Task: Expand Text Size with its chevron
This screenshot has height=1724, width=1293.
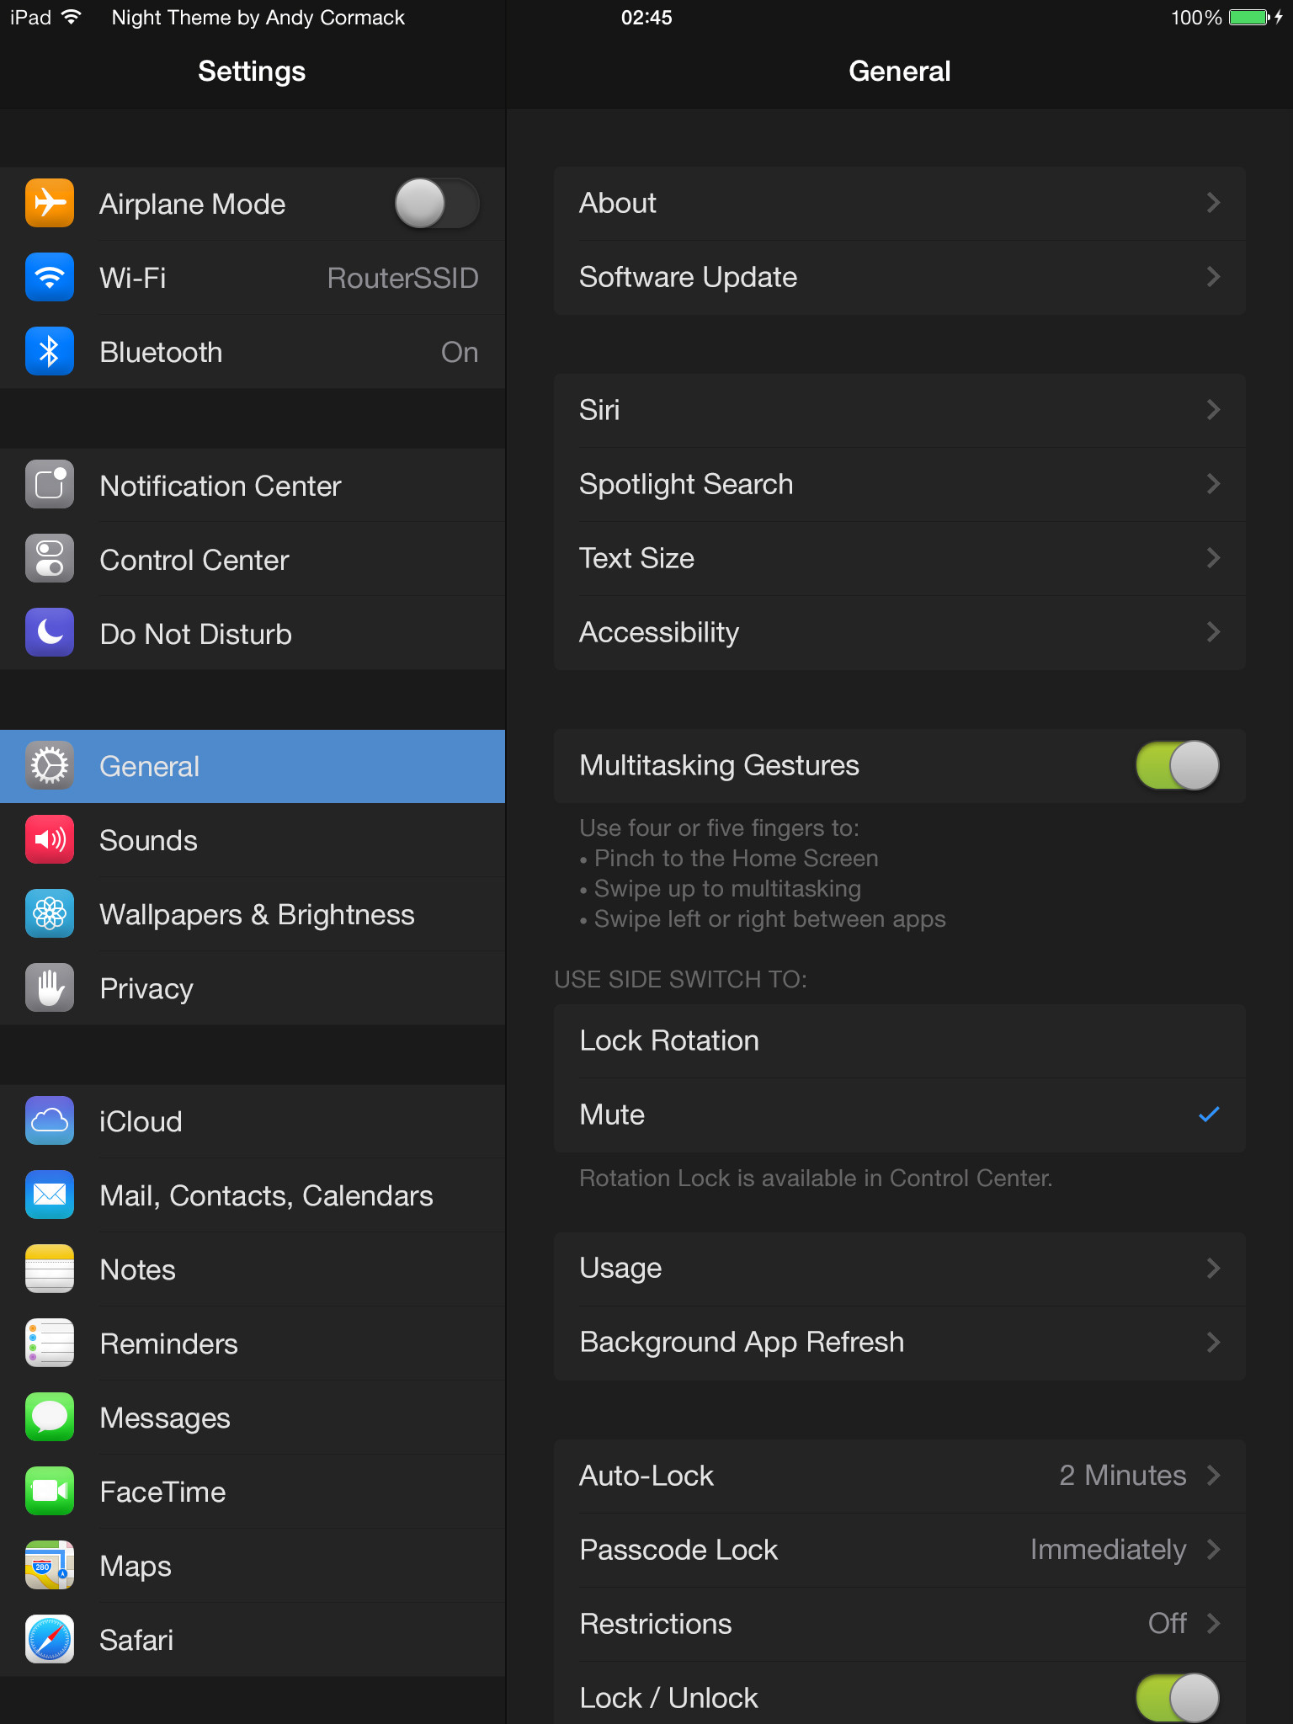Action: tap(1213, 558)
